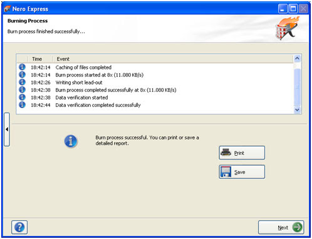Click info icon beside Data verification completed successfully
The height and width of the screenshot is (239, 312).
22,104
